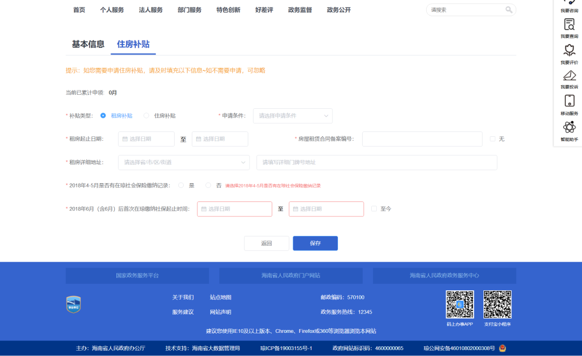Launch the 智能助手 smart assistant icon
The height and width of the screenshot is (356, 582).
click(569, 127)
